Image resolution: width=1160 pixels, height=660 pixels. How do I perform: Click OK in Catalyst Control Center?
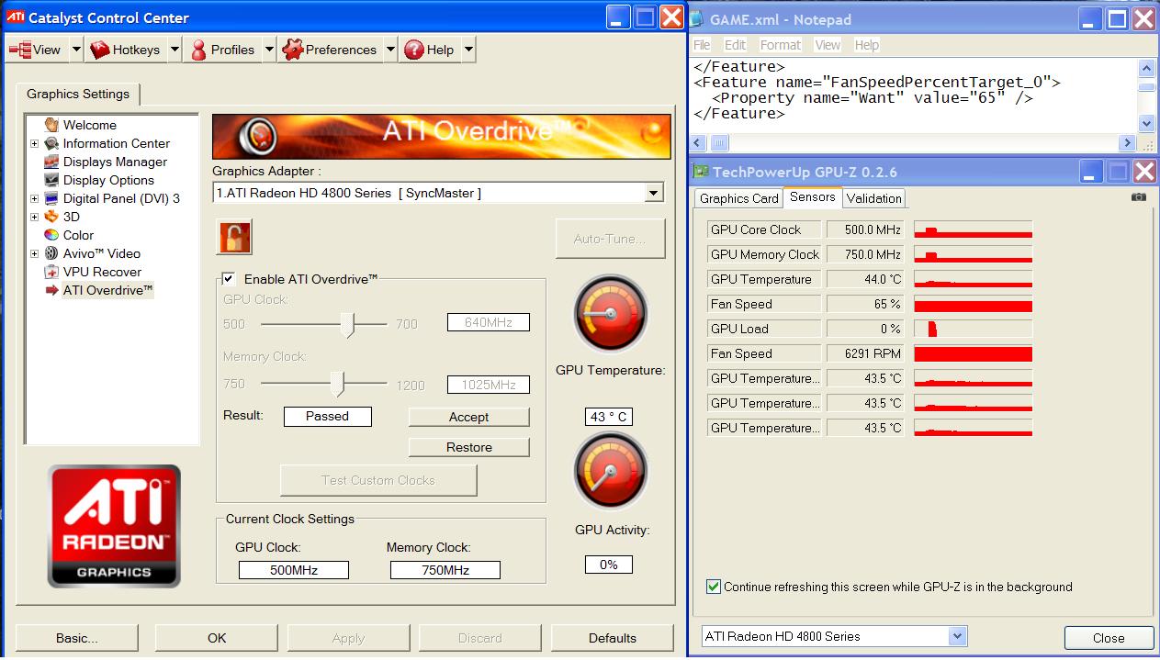pyautogui.click(x=217, y=638)
